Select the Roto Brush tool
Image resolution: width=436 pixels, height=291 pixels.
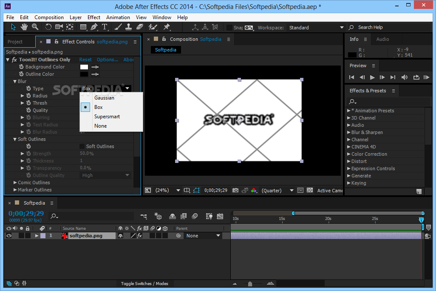[153, 27]
